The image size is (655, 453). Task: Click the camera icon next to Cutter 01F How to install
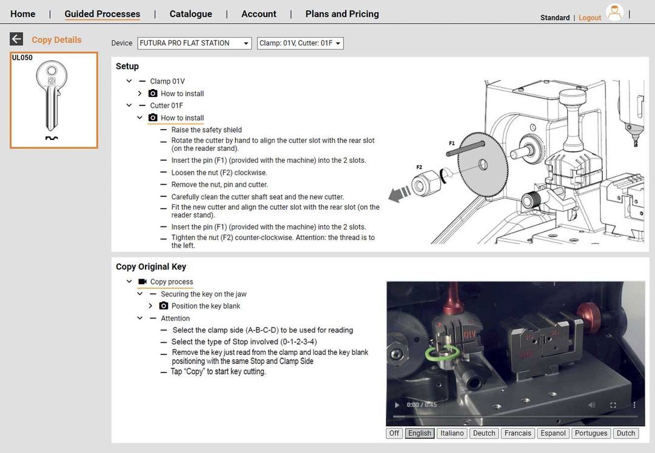point(153,117)
